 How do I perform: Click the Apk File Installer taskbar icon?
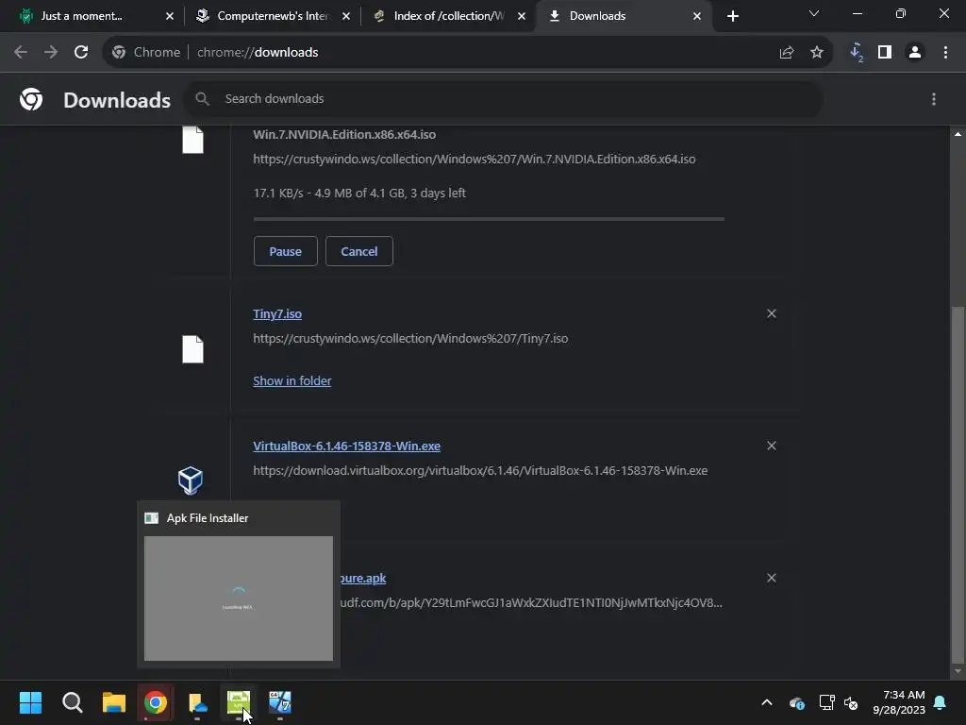[x=239, y=702]
